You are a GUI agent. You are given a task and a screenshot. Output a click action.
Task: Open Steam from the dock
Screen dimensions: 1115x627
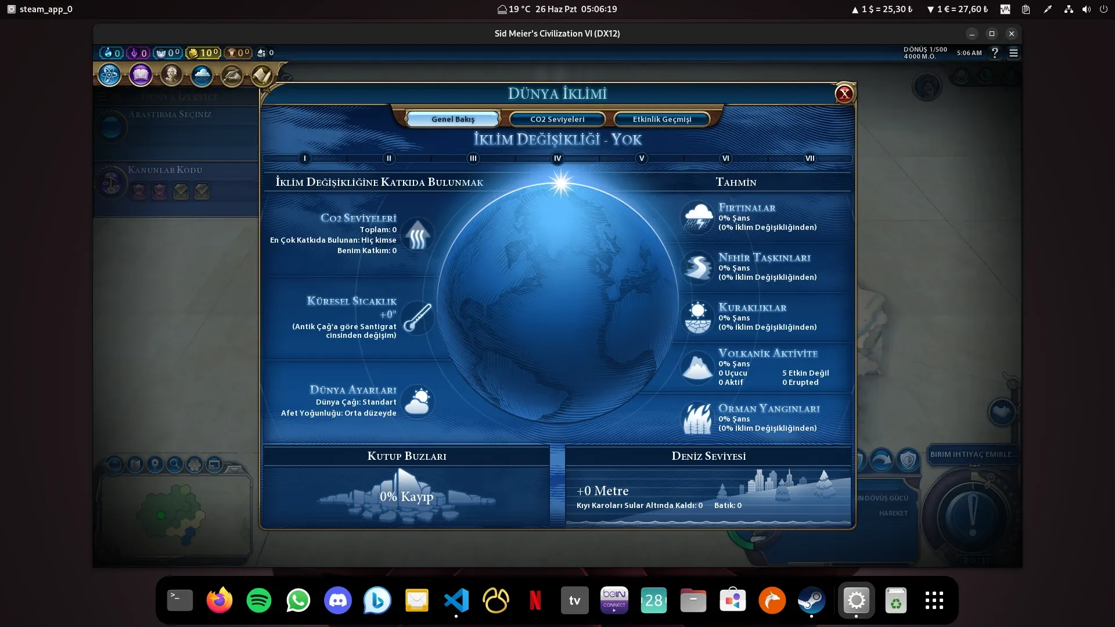click(x=811, y=600)
